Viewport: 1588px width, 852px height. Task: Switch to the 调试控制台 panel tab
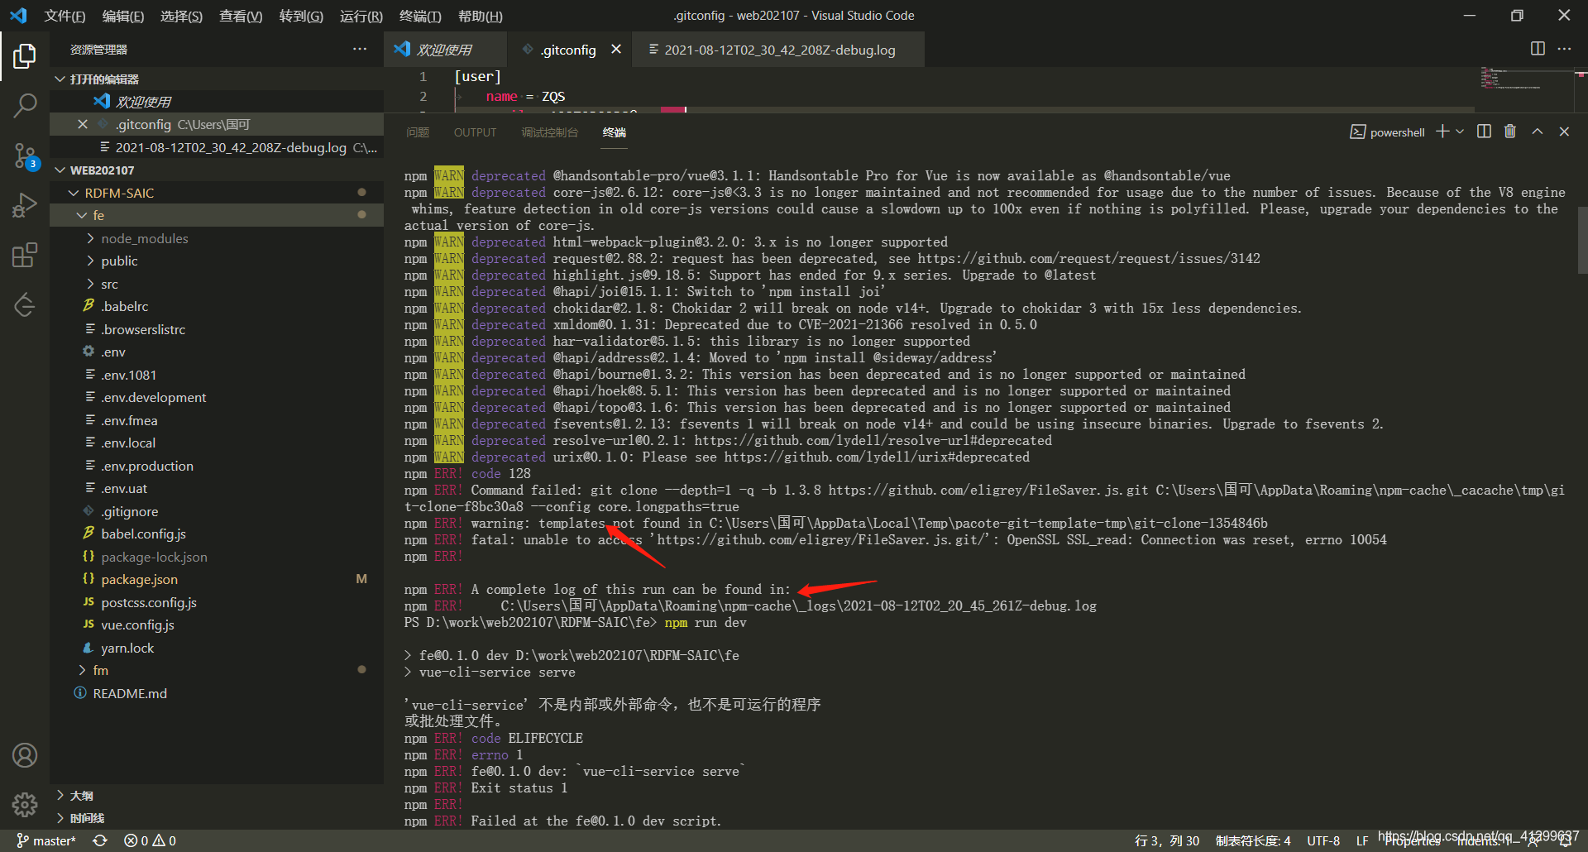(550, 132)
